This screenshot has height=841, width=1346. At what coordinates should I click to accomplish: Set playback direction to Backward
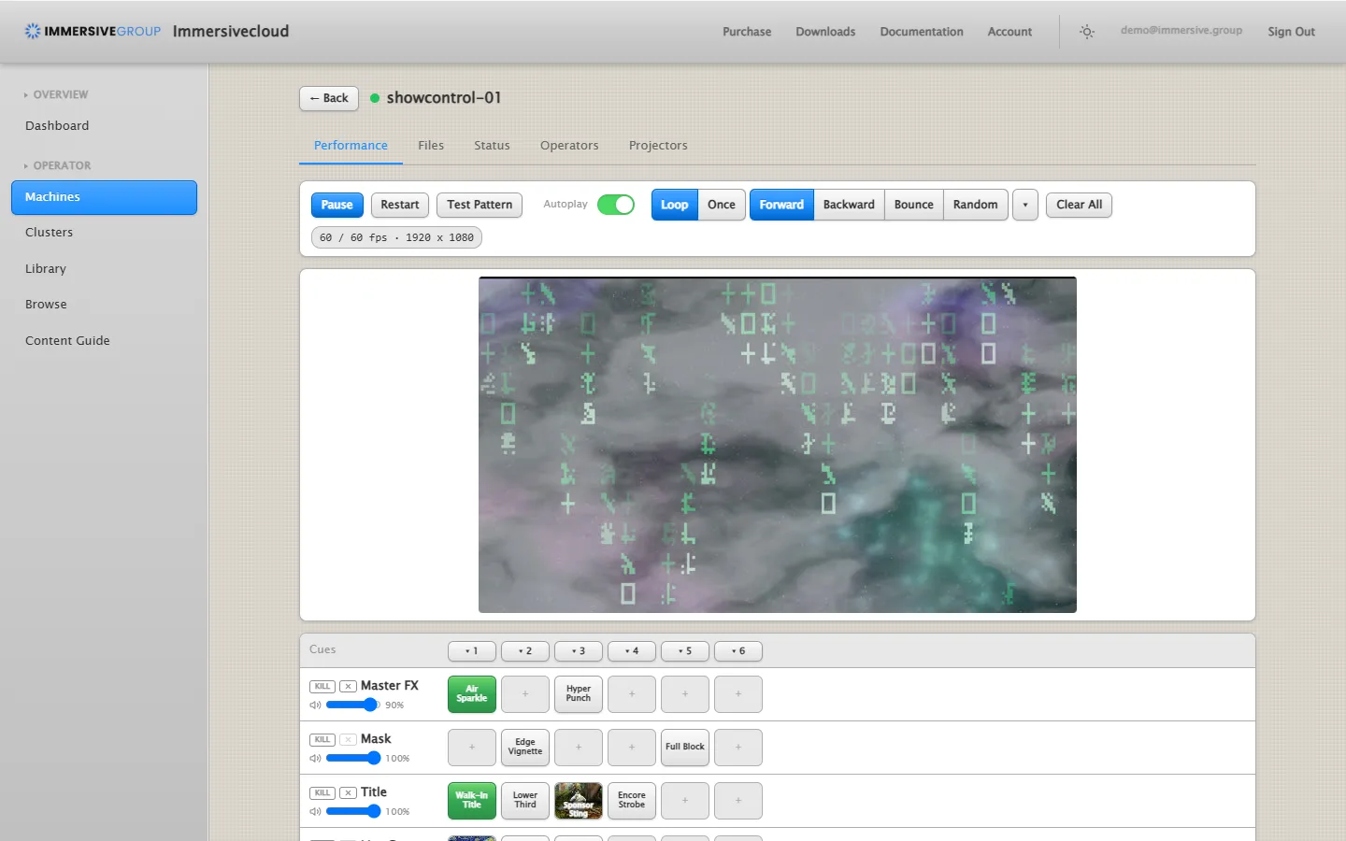[x=849, y=205]
